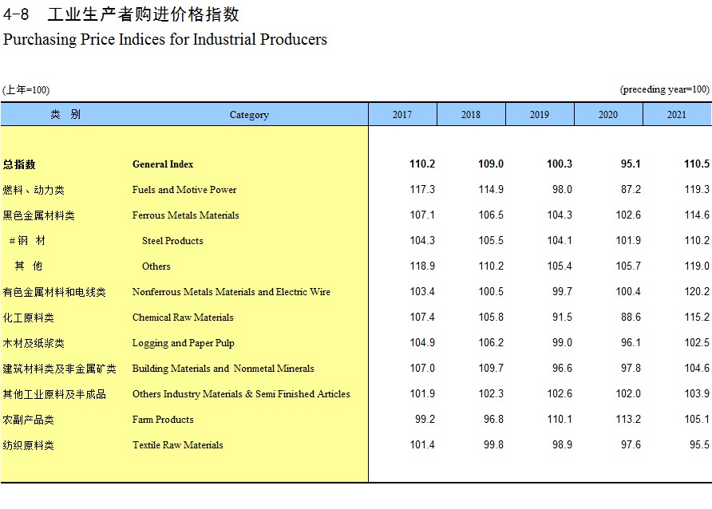Click Textile Raw Materials 2018 value 99.8

(x=493, y=444)
